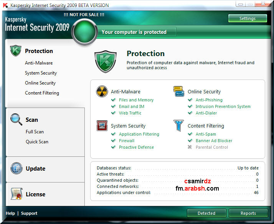Open the License section
This screenshot has width=274, height=224.
pyautogui.click(x=35, y=194)
